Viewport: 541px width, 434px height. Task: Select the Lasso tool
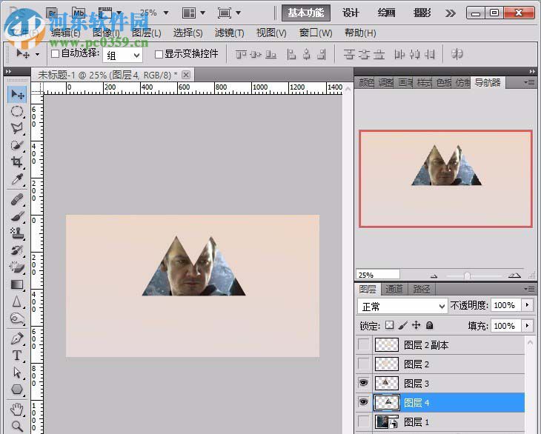click(x=17, y=128)
